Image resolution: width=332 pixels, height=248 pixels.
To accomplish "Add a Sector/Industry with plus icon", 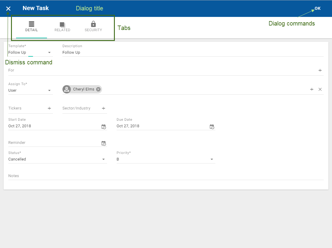I will coord(104,108).
